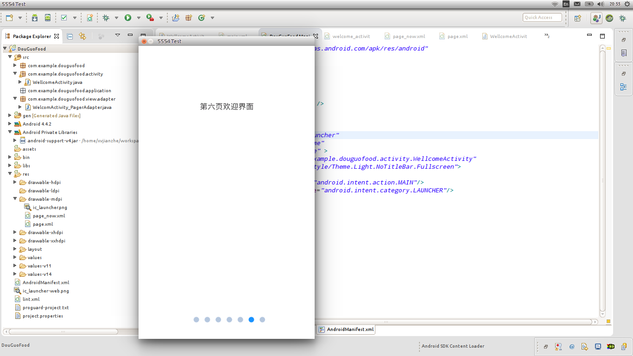The width and height of the screenshot is (633, 356).
Task: Open the Android SDK Manager
Action: click(x=34, y=18)
